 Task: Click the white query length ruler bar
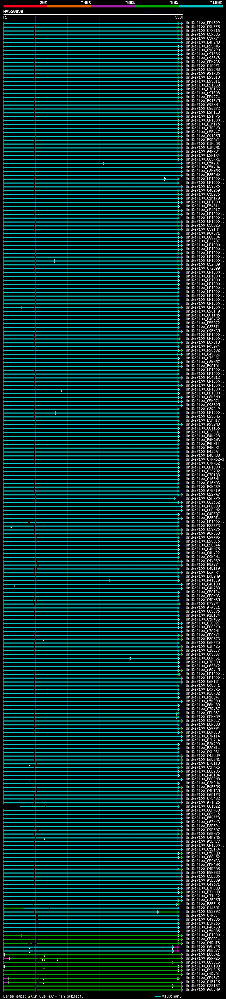93,14
